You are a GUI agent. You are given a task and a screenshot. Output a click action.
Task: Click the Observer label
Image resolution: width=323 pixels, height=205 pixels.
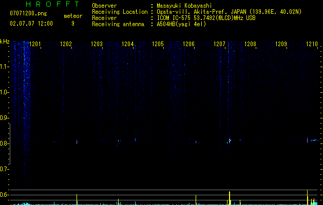click(104, 6)
